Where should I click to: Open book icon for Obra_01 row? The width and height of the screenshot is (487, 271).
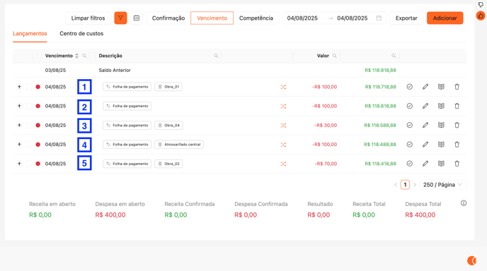(441, 87)
